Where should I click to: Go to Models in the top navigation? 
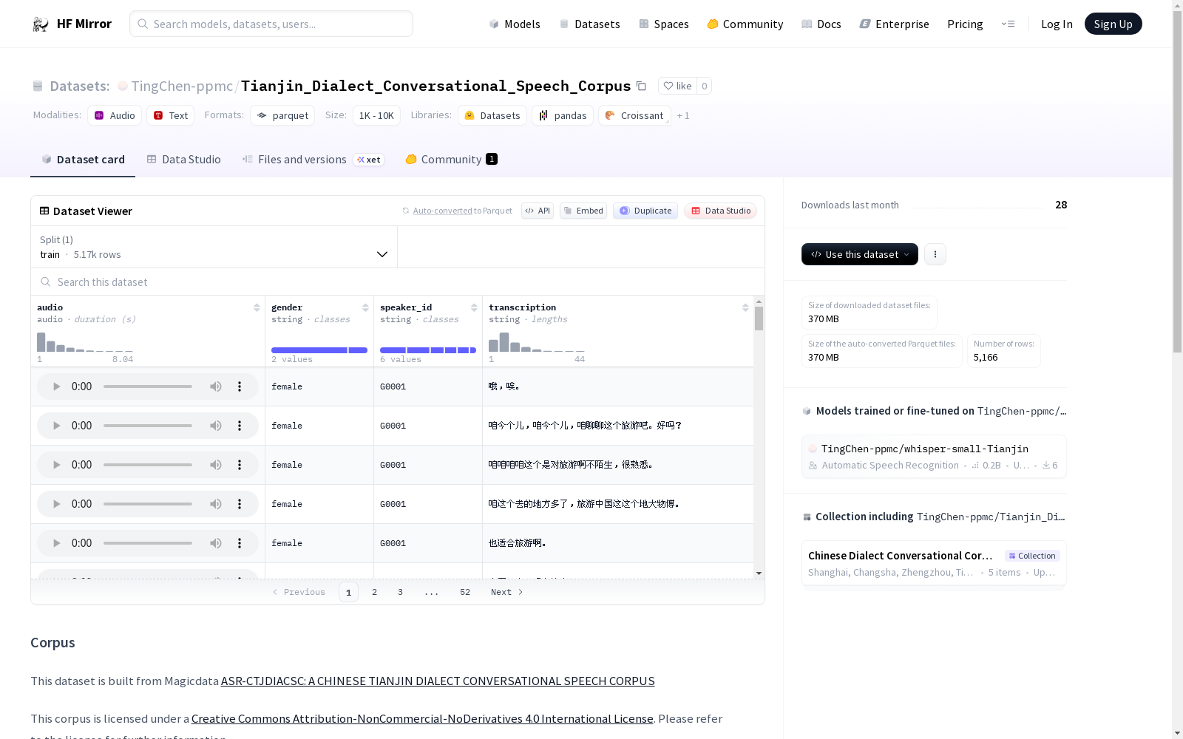pyautogui.click(x=515, y=24)
